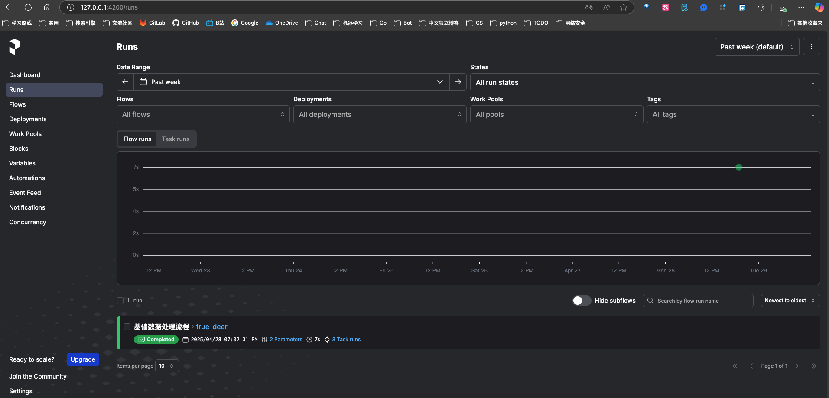Open the python bookmarks folder
Screen dimensions: 829x398
click(503, 23)
